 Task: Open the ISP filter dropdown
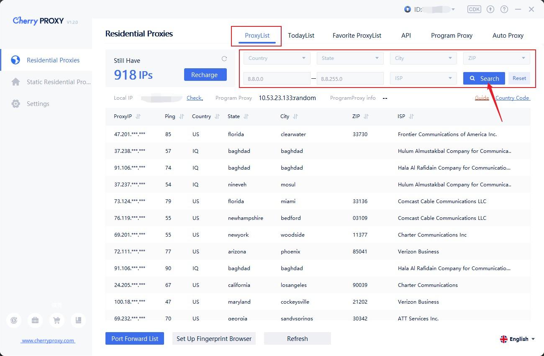point(423,78)
